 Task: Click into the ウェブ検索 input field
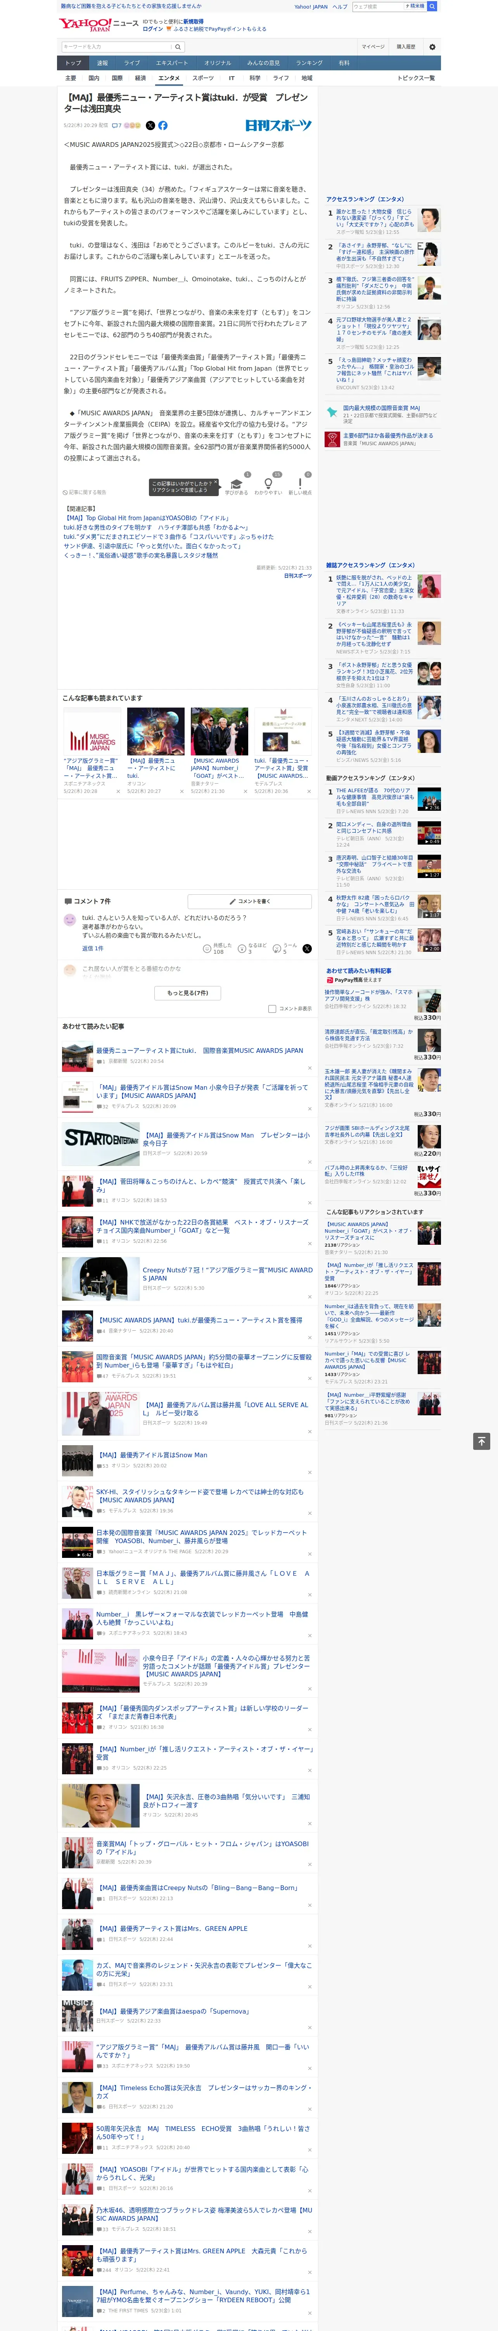click(379, 6)
